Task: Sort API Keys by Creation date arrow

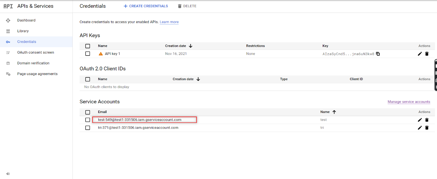Action: pyautogui.click(x=190, y=46)
